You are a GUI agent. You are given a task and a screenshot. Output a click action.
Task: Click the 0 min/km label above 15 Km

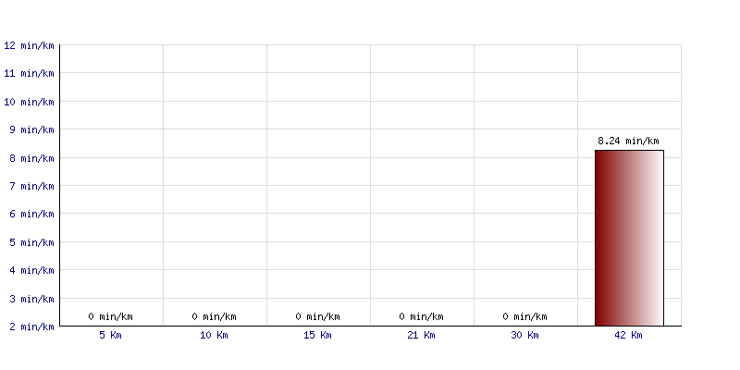317,316
